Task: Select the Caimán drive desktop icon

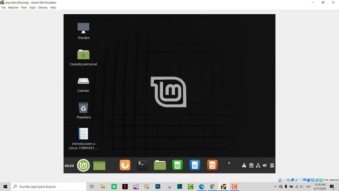Action: pyautogui.click(x=84, y=85)
